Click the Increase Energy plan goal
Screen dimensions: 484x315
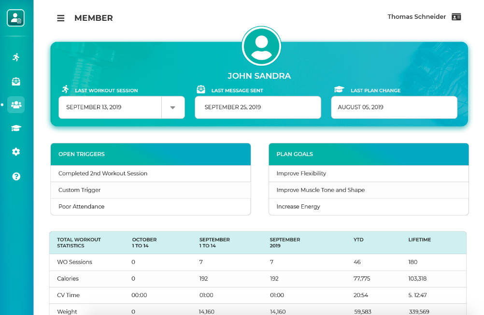[x=299, y=206]
